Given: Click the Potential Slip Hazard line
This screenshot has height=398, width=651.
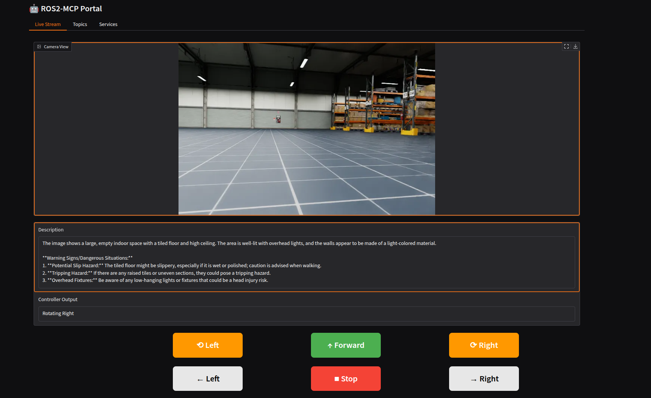Looking at the screenshot, I should (182, 266).
